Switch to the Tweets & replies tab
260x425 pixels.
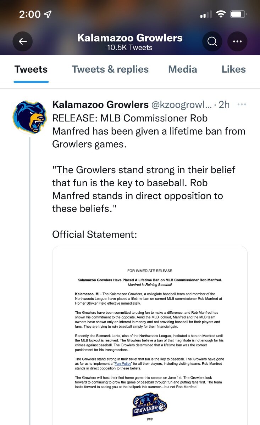pos(110,69)
